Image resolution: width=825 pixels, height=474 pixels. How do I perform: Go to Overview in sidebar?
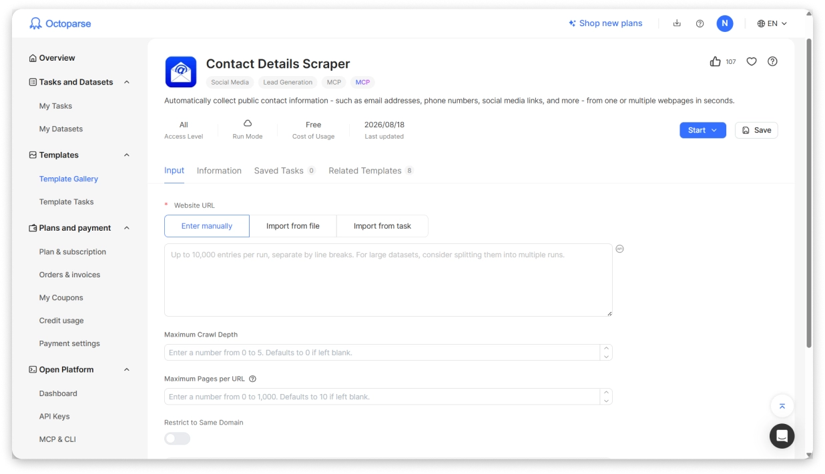pyautogui.click(x=57, y=58)
